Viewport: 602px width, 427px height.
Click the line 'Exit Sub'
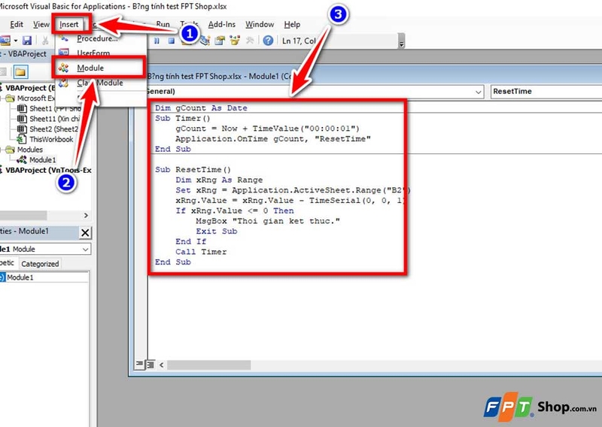coord(216,232)
